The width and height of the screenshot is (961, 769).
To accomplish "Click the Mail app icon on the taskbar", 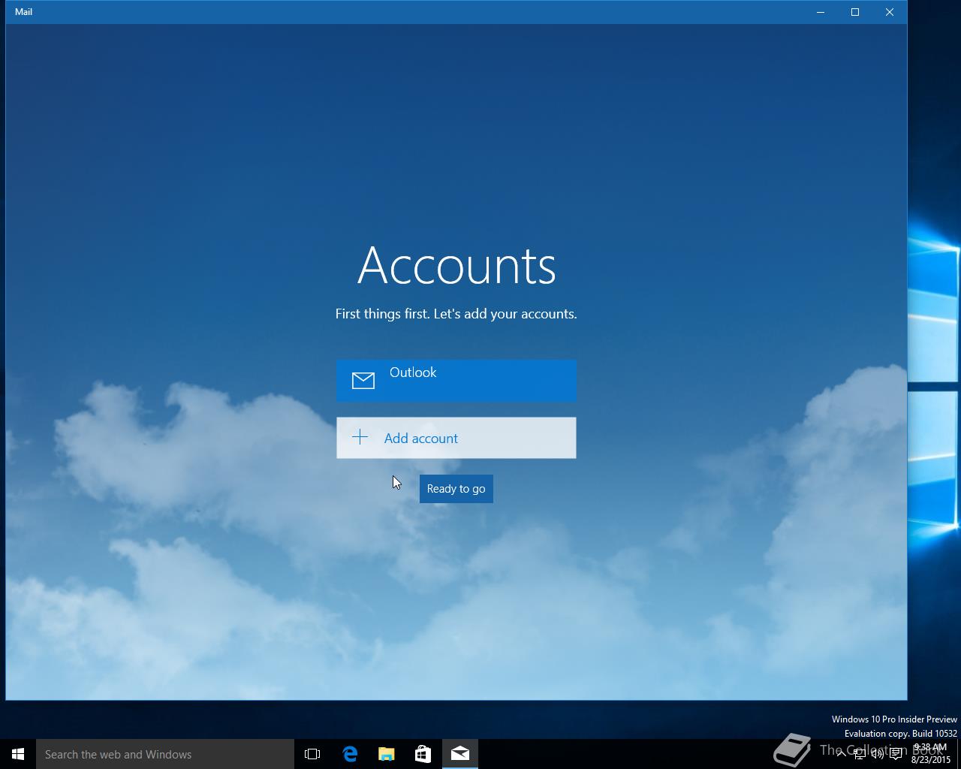I will point(460,754).
